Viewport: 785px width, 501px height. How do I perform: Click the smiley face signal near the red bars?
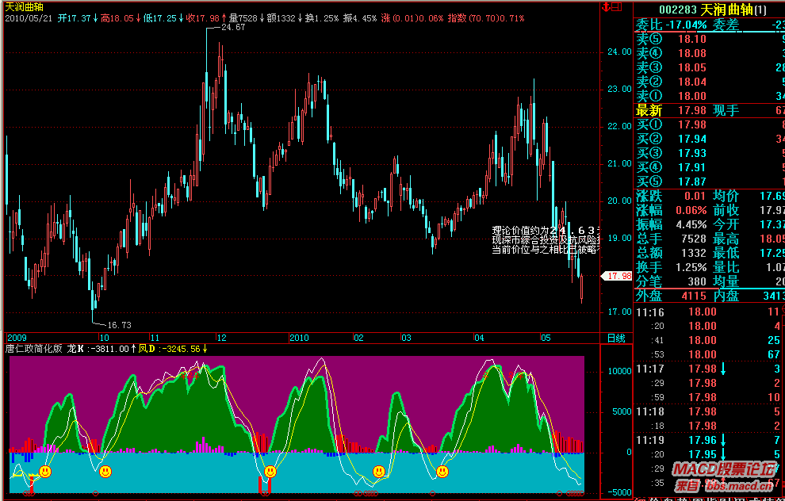pyautogui.click(x=270, y=472)
